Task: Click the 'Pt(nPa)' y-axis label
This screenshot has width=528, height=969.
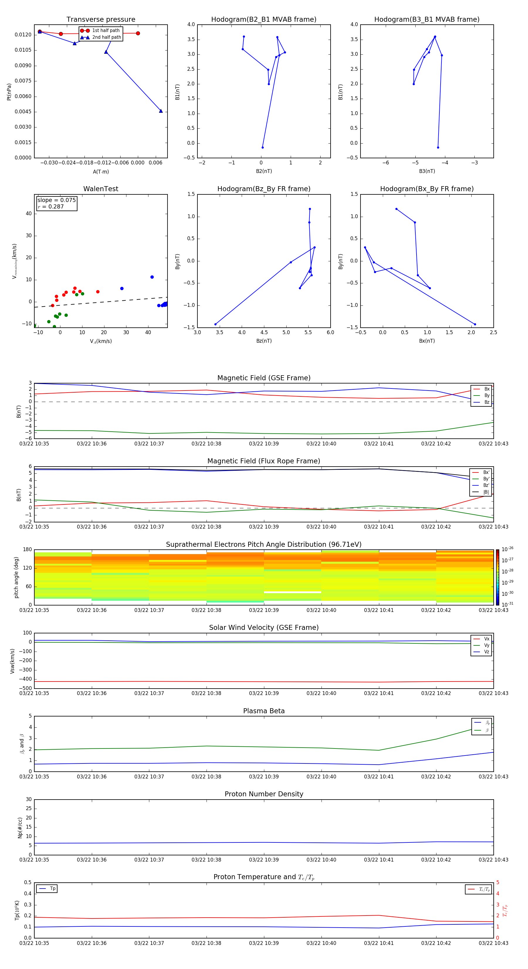Action: (9, 92)
